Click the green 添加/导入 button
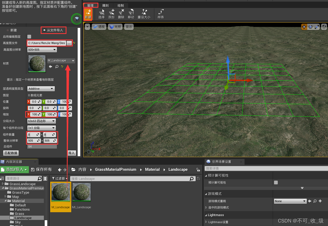Screen dimensions: 328x226 (x=14, y=169)
